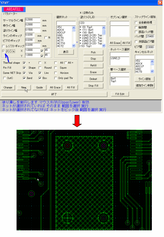Enable the メッシュ mesh checkbox
Viewport: 164px width, 237px height.
pos(3,51)
